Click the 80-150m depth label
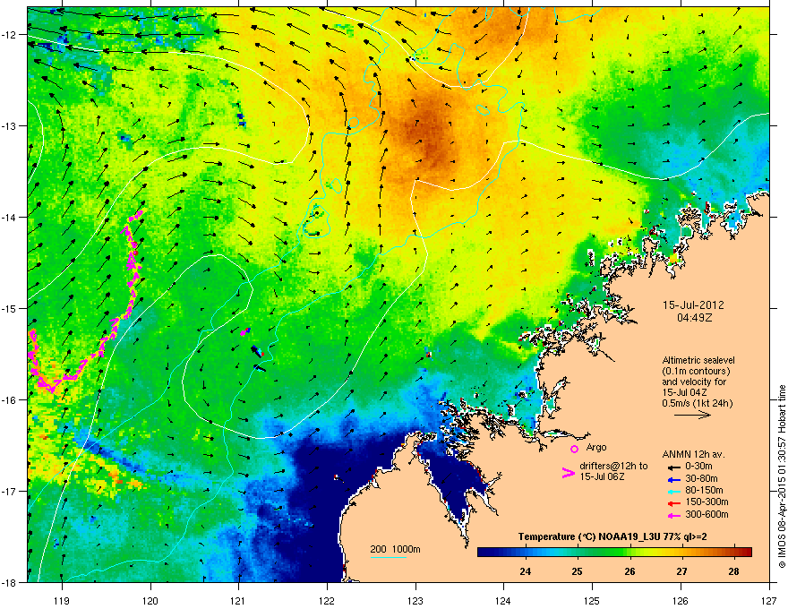788x609 pixels. (704, 490)
